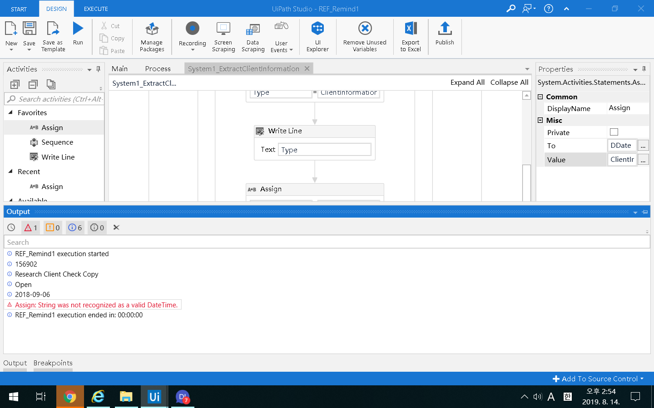Collapse all activities tree icon
The image size is (654, 408).
coord(33,84)
